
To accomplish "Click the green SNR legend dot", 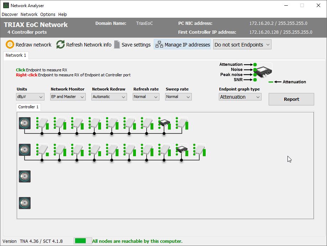I will tap(255, 80).
